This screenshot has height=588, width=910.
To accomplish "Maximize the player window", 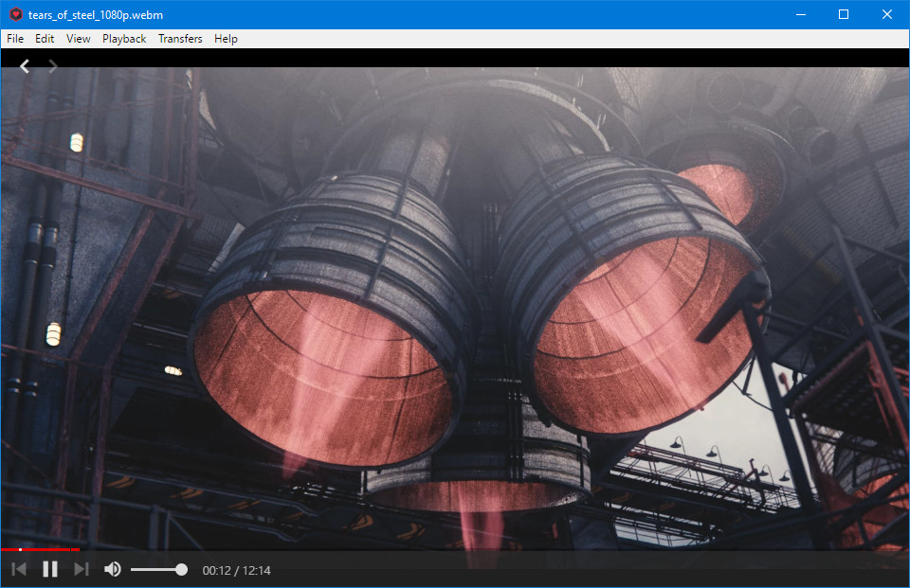I will click(x=844, y=14).
